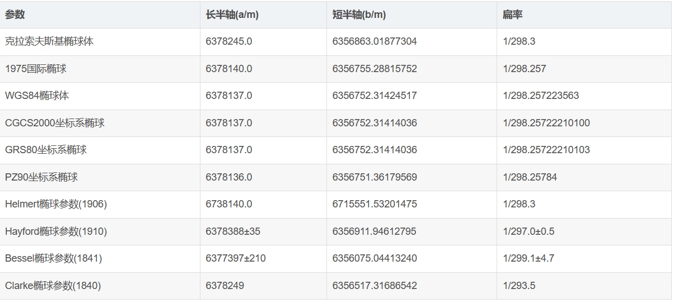This screenshot has height=303, width=673.
Task: Click the CGCS2000坐标系椭球 cell
Action: (55, 123)
